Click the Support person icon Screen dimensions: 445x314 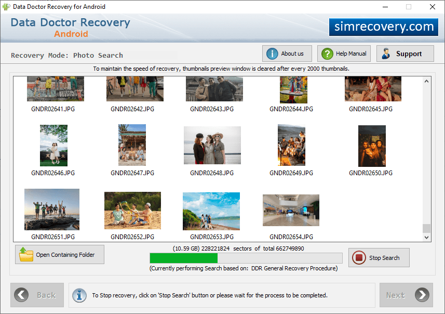(386, 54)
